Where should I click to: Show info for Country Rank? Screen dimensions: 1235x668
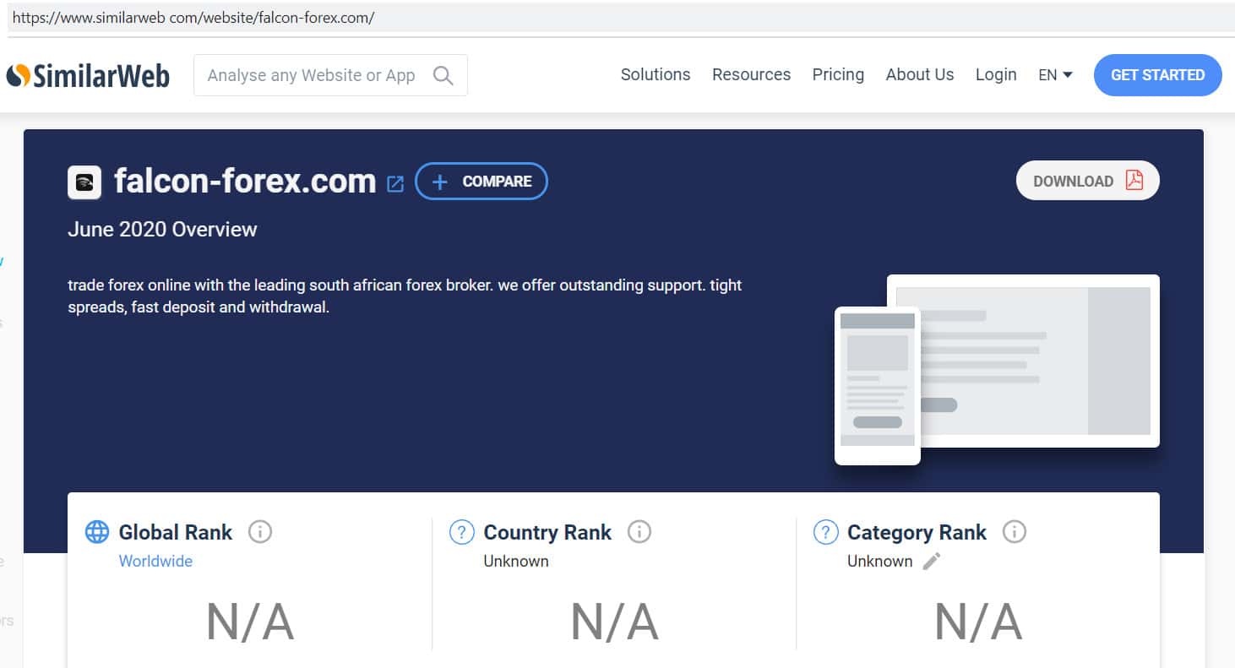pos(639,532)
